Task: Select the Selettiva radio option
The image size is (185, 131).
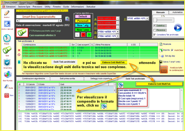Action: (x=155, y=26)
